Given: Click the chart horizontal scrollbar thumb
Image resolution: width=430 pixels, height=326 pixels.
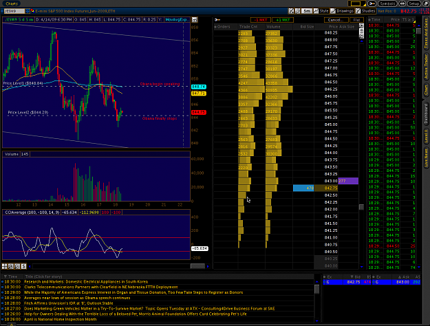Looking at the screenshot, I should tap(197, 266).
